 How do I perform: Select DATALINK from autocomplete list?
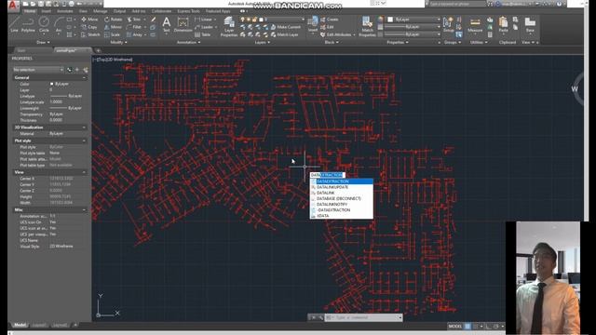tap(342, 193)
